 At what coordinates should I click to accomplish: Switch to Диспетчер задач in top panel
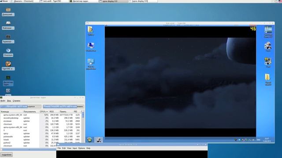coord(83,1)
